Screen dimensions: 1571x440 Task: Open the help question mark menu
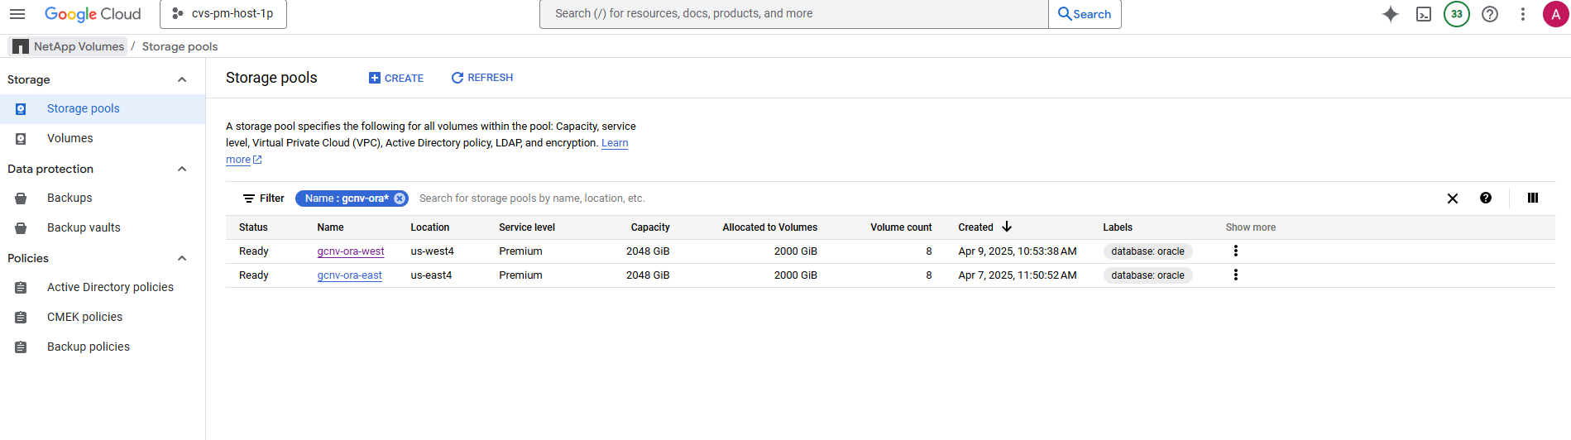(1490, 14)
